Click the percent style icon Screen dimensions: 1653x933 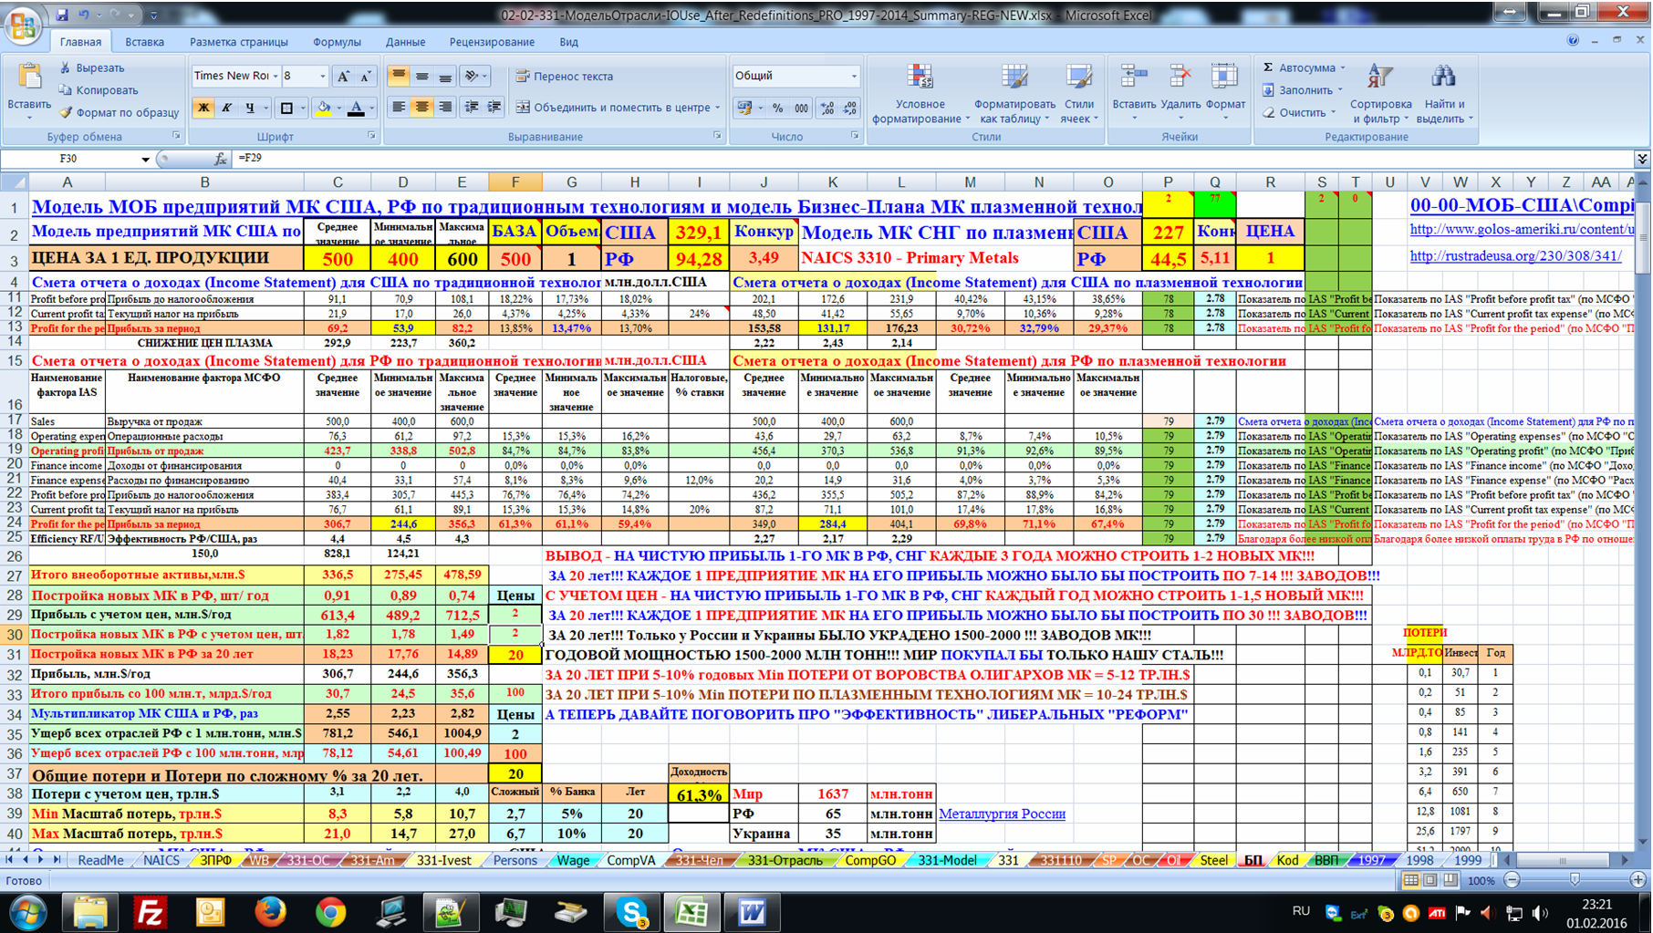click(777, 108)
